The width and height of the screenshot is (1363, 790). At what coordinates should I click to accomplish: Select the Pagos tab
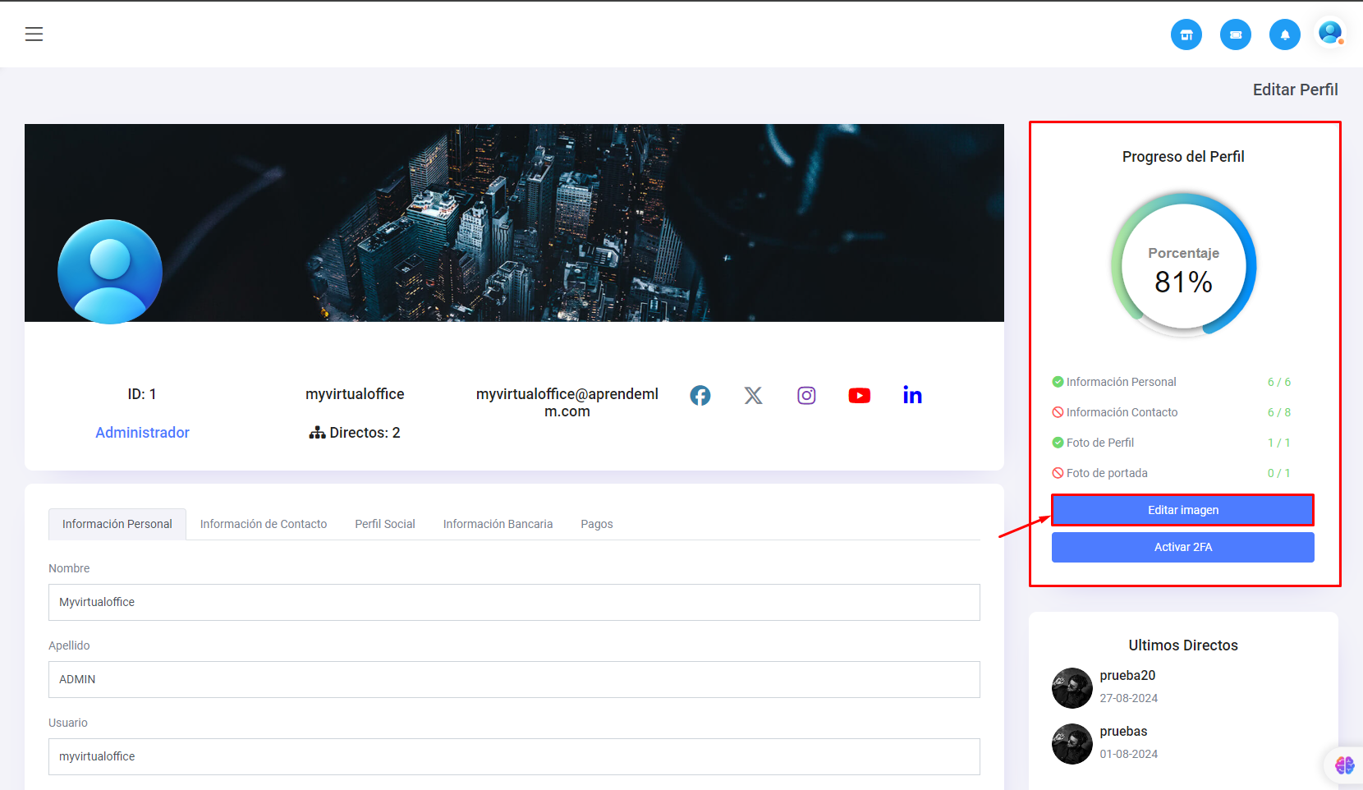pyautogui.click(x=596, y=524)
